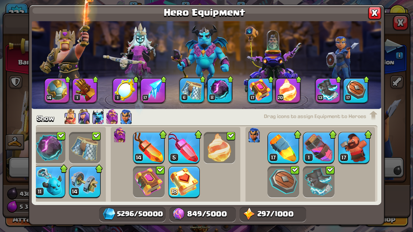413x232 pixels.
Task: Select the level 17 Hog Rider puppet
Action: 354,148
